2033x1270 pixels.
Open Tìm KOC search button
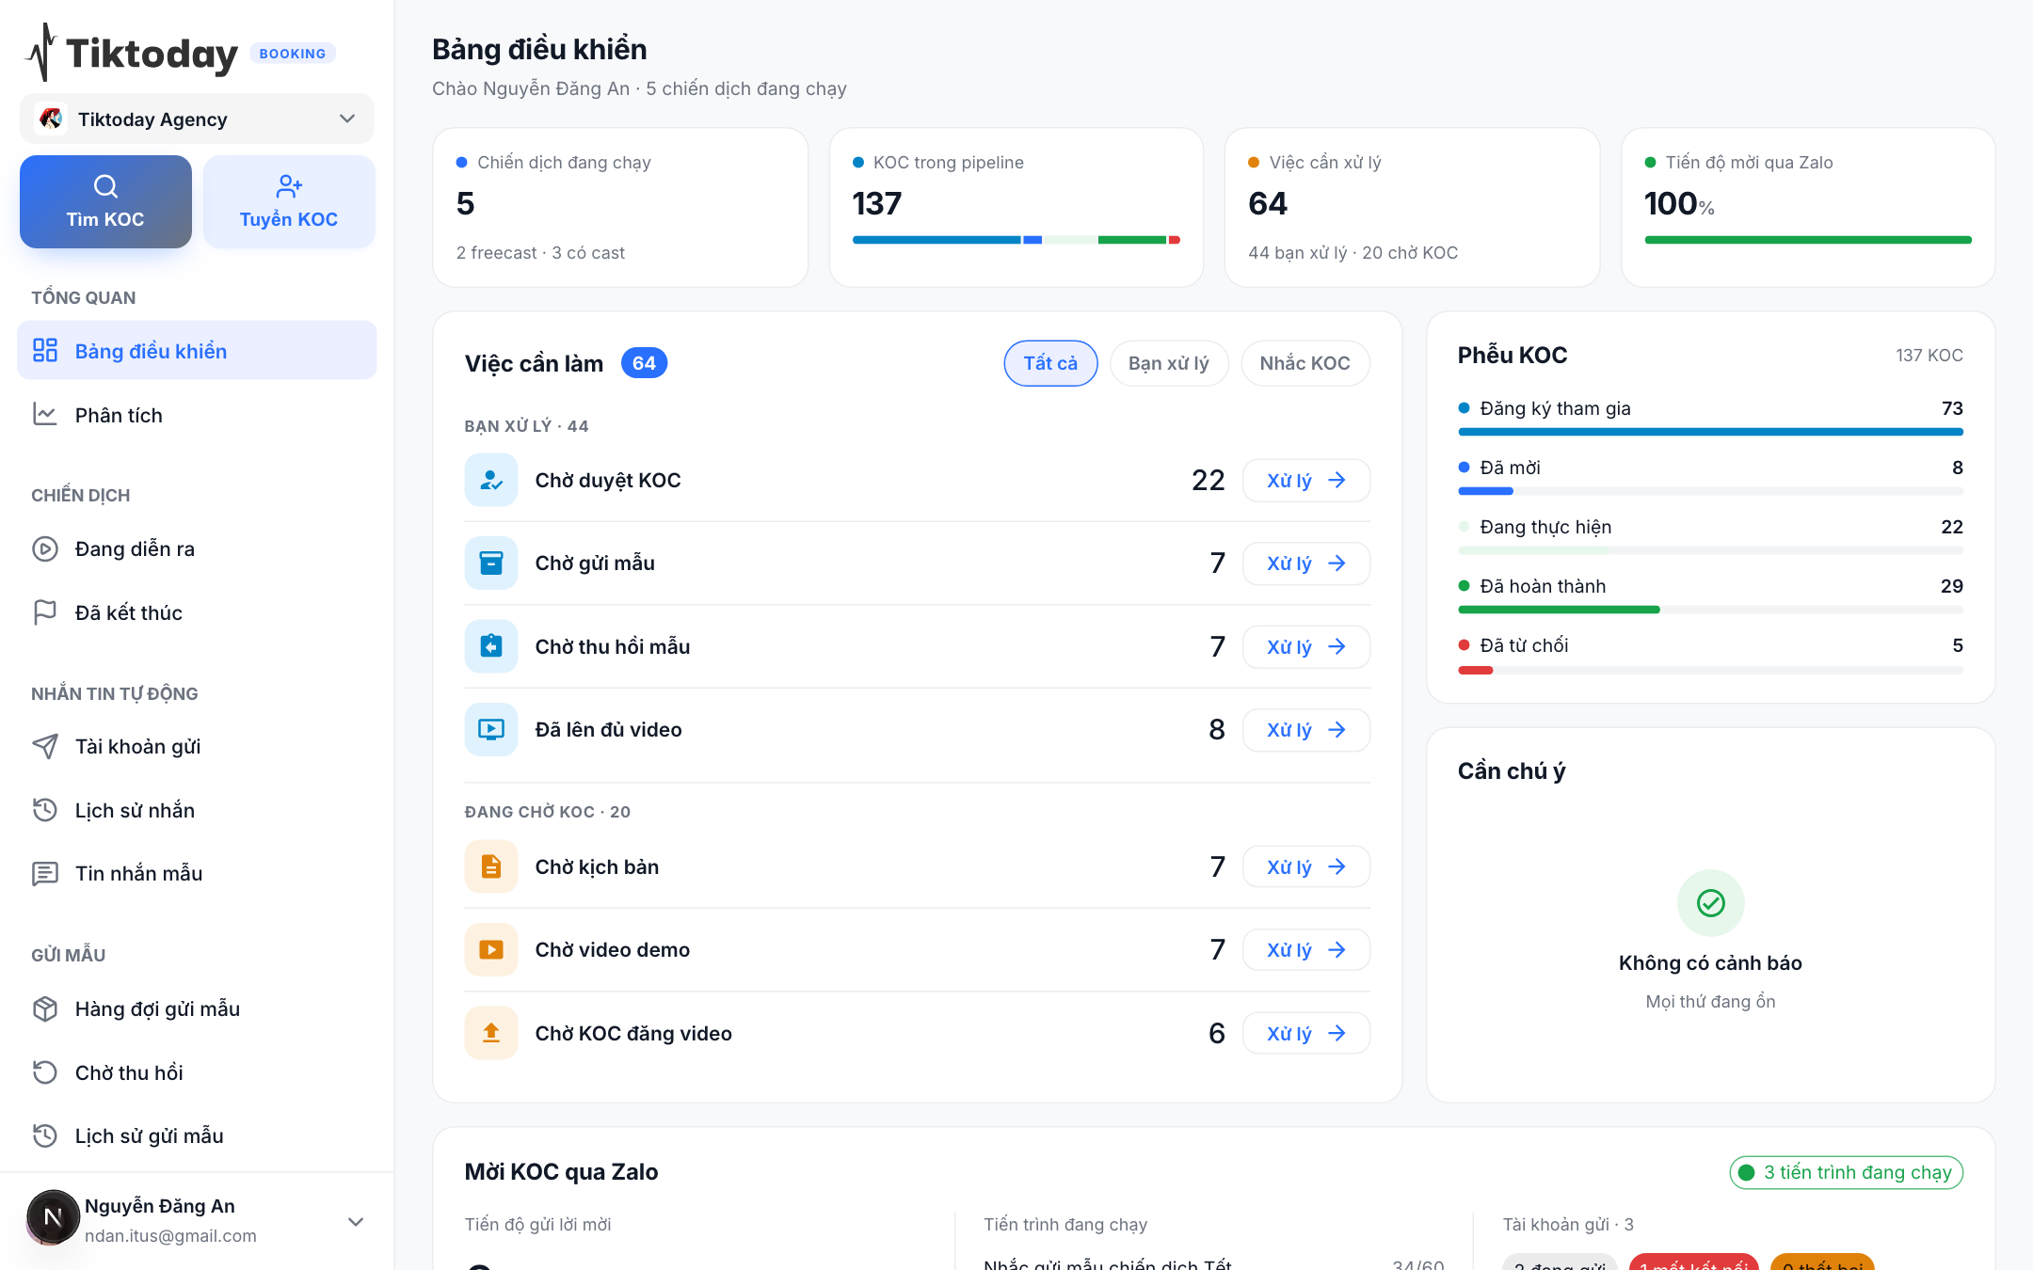pyautogui.click(x=105, y=201)
